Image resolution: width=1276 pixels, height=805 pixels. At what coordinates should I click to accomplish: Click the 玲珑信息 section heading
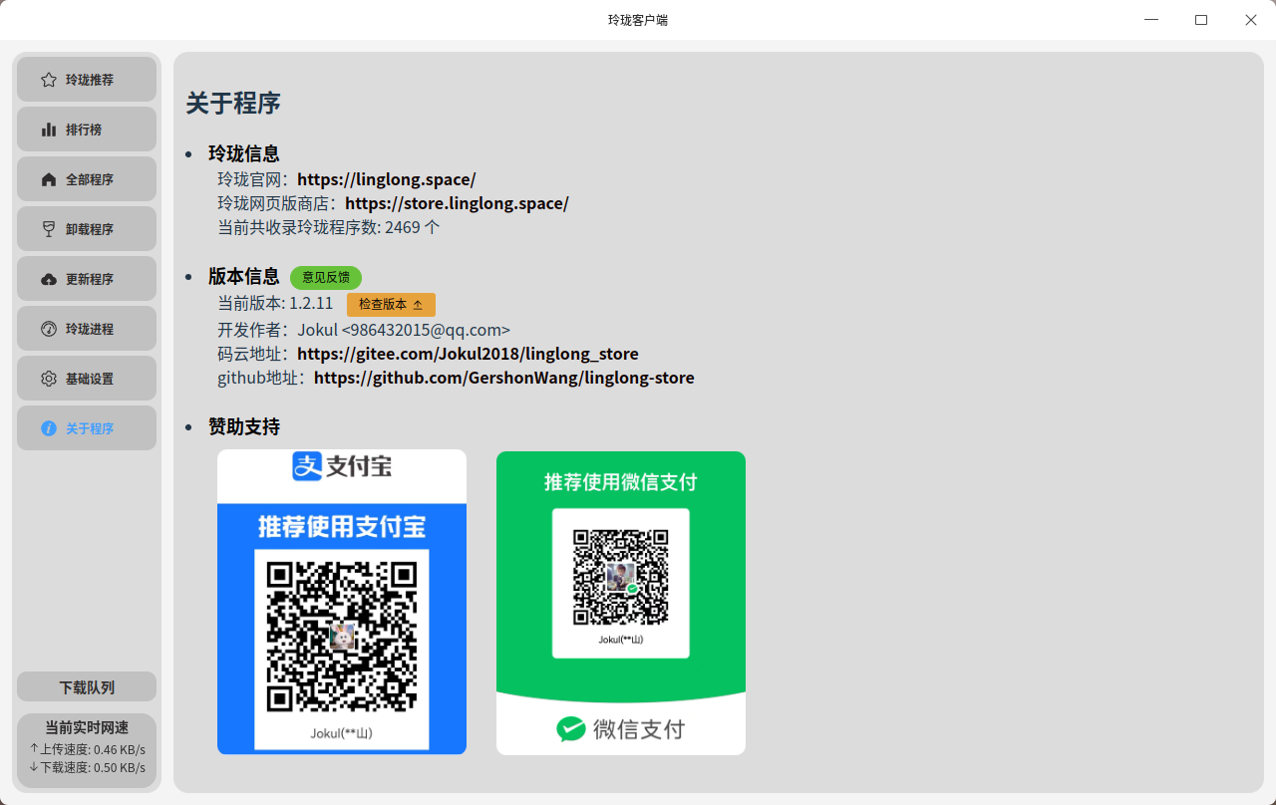tap(244, 153)
